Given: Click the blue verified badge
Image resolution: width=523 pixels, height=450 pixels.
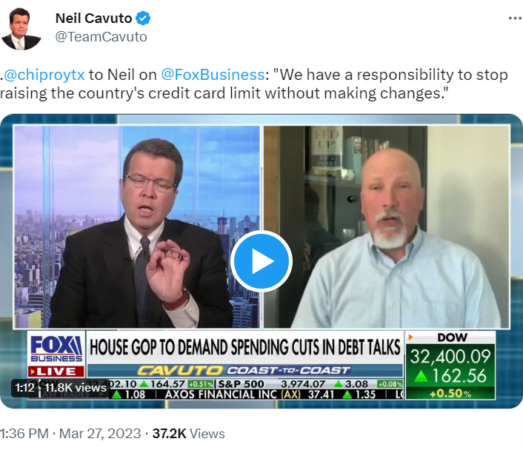Looking at the screenshot, I should (x=143, y=18).
